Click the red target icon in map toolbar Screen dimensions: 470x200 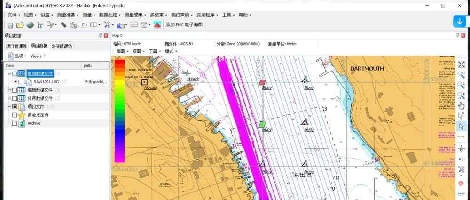coord(461,183)
